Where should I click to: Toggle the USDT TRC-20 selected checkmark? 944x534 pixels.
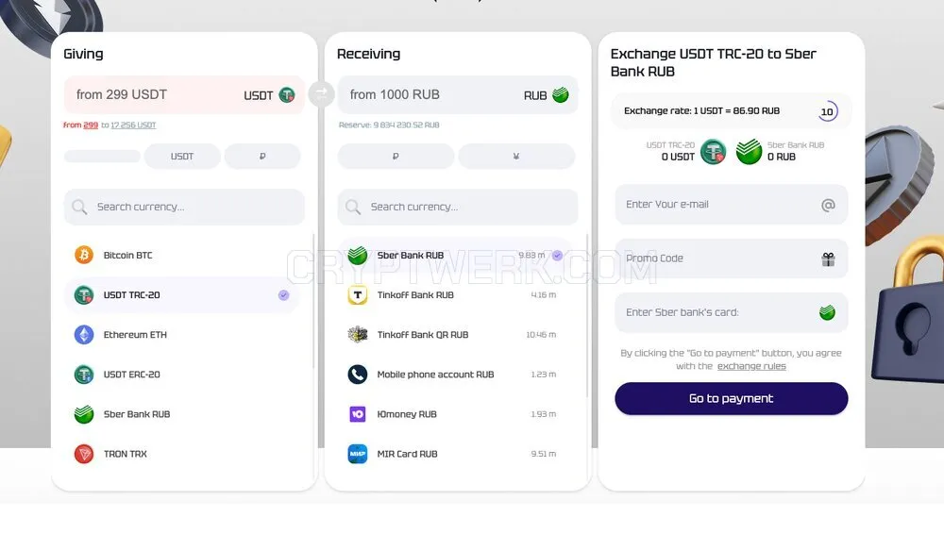283,295
